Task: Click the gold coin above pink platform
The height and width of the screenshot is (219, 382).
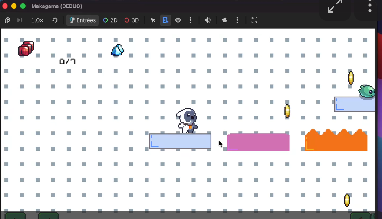Action: tap(287, 111)
